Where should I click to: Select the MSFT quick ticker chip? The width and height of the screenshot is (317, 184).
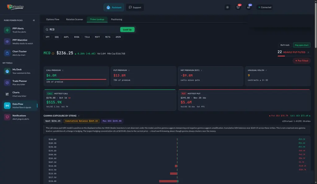98,37
